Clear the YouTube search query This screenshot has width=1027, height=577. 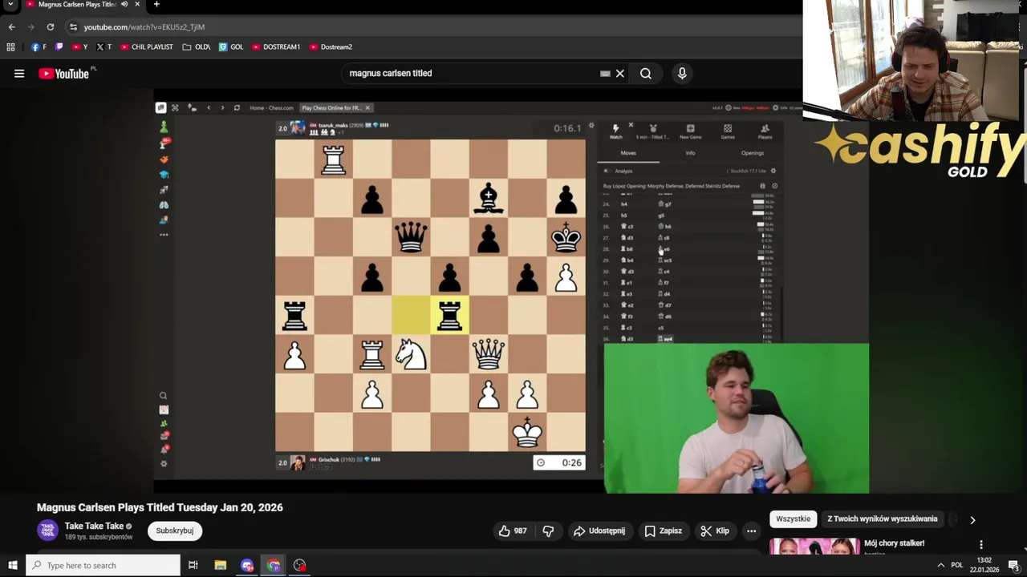[619, 74]
